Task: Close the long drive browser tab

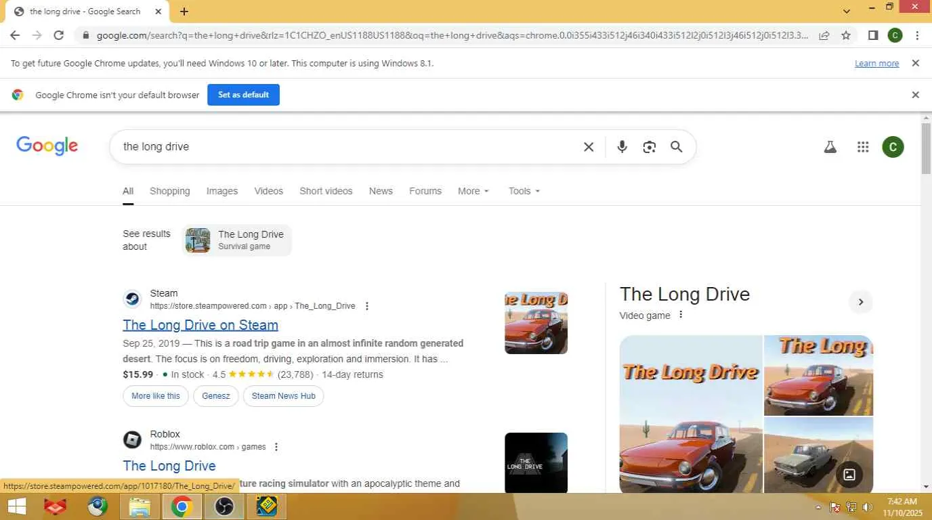Action: point(158,12)
